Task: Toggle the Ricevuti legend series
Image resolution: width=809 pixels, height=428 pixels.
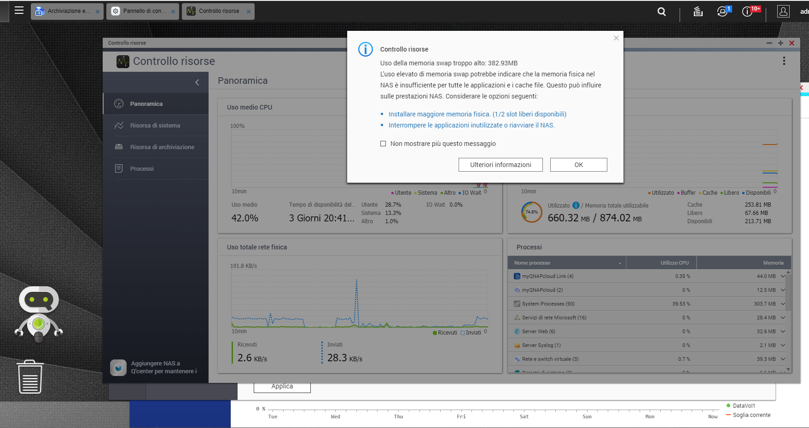Action: tap(445, 333)
